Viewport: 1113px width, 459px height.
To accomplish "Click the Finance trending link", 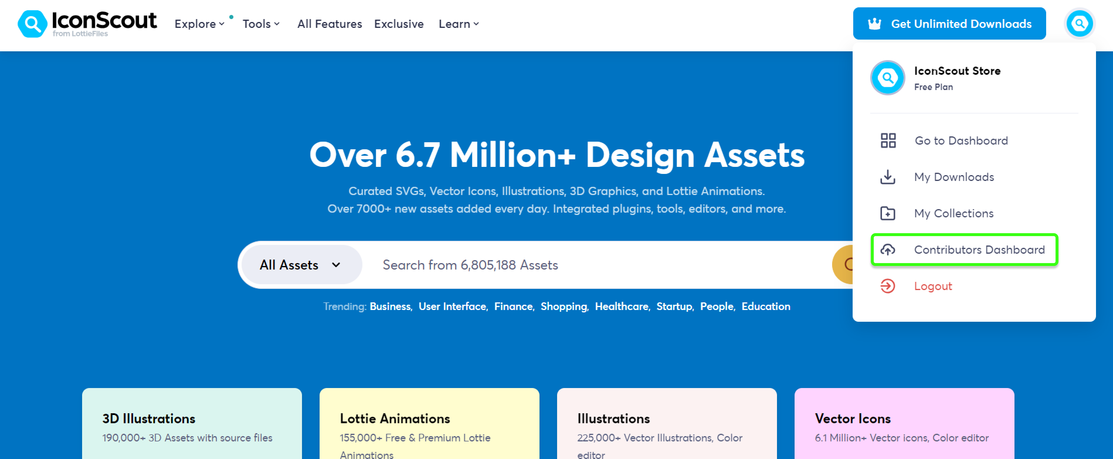I will 514,306.
